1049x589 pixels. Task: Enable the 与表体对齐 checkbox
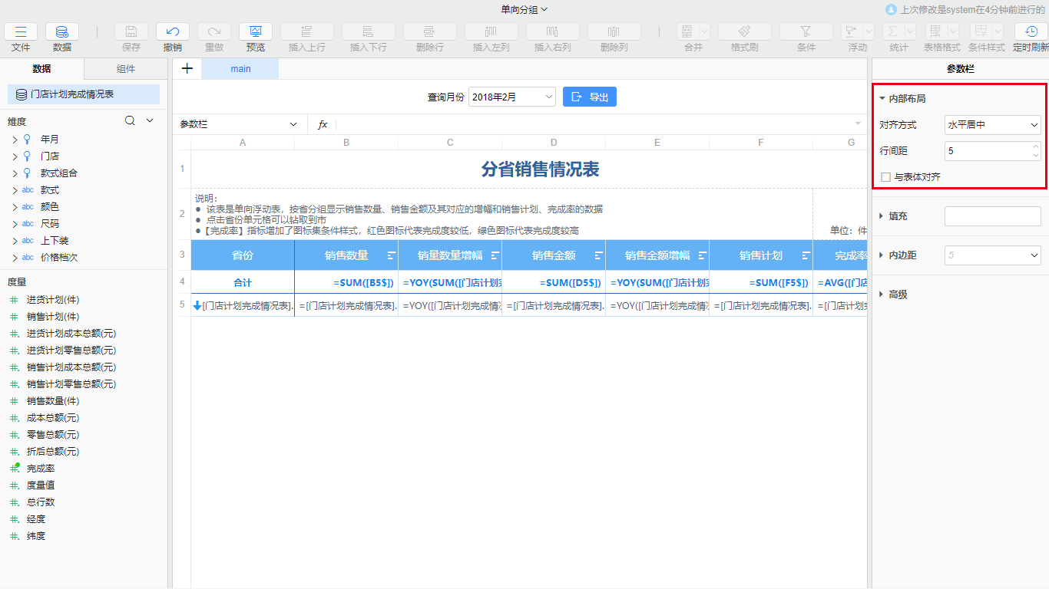[x=886, y=177]
